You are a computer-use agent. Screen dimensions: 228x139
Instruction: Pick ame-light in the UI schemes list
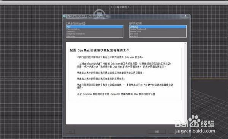tap(158, 36)
